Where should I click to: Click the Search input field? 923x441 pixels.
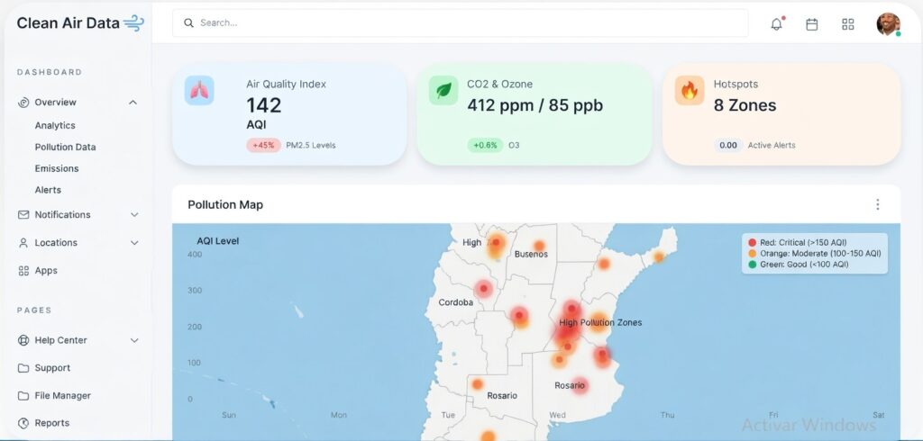pyautogui.click(x=460, y=22)
